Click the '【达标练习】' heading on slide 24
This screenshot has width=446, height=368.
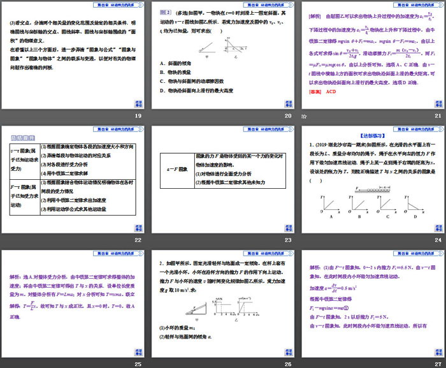[x=372, y=136]
